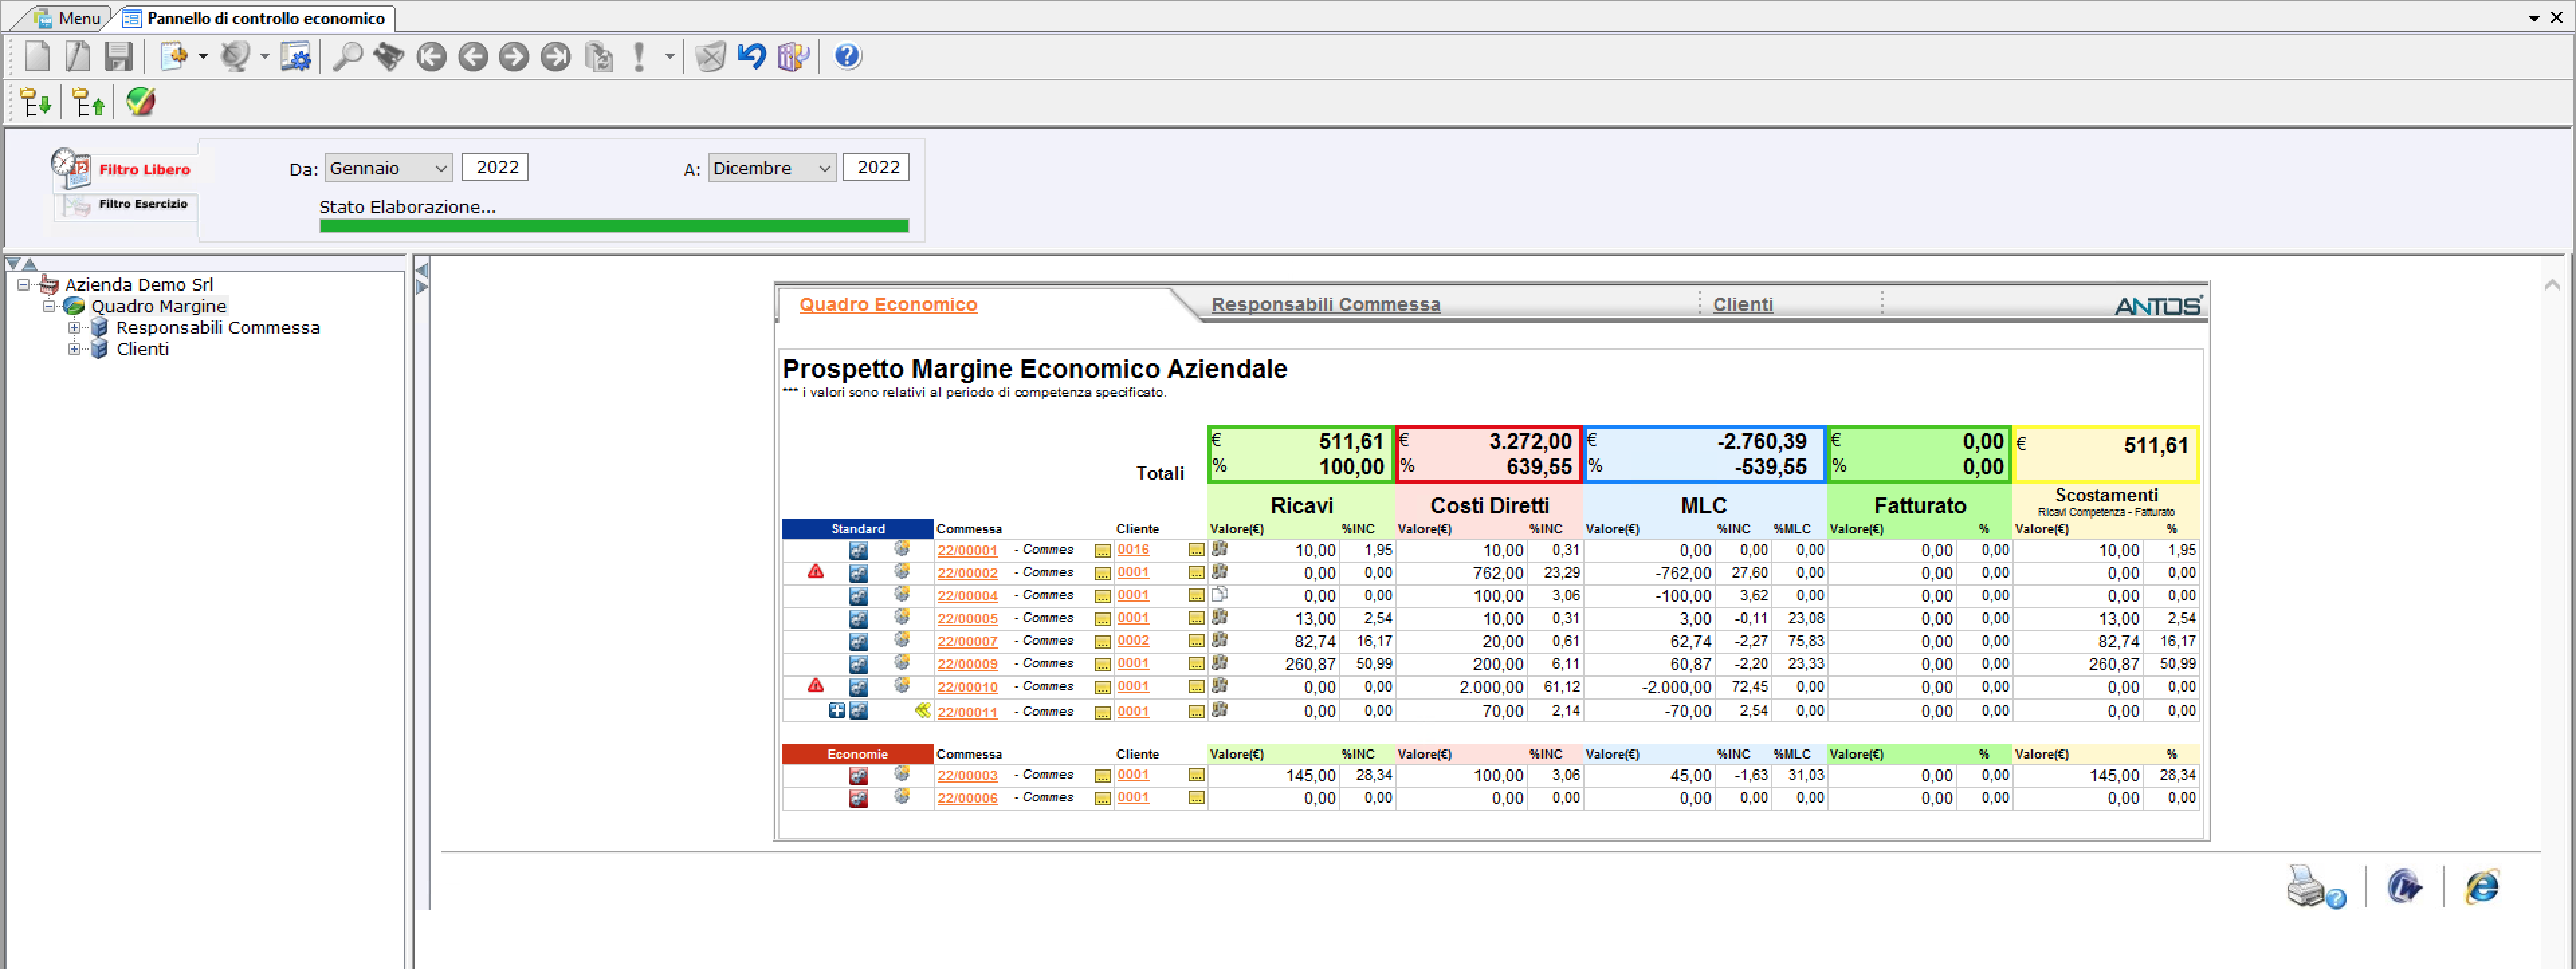Collapse the Azienda Demo Srl tree node

[x=23, y=285]
